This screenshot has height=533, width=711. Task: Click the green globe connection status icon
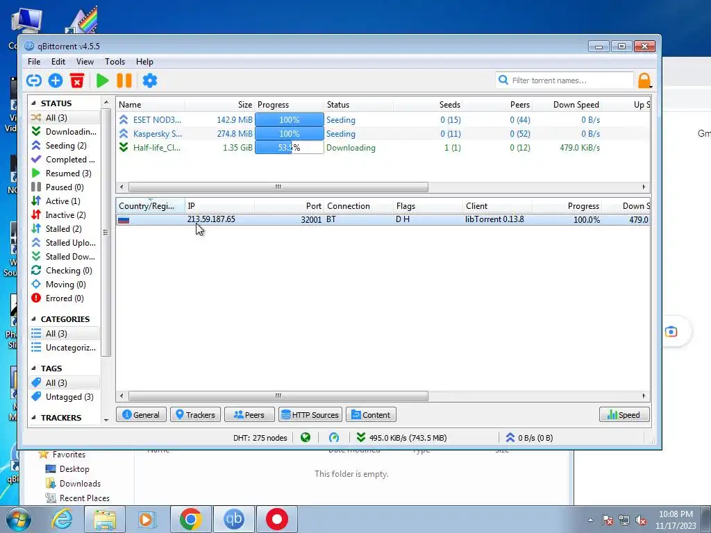pos(306,437)
